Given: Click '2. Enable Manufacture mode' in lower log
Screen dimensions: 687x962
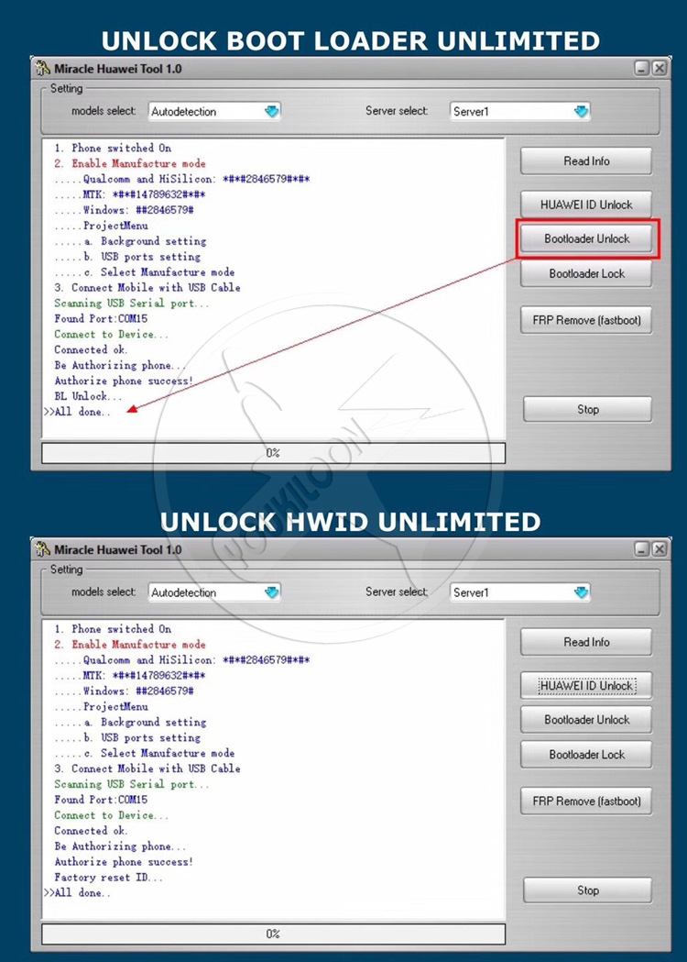Looking at the screenshot, I should [130, 645].
